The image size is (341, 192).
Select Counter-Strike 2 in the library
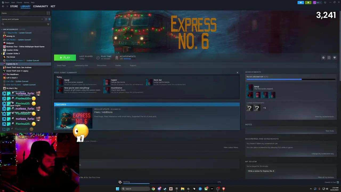coord(13,54)
